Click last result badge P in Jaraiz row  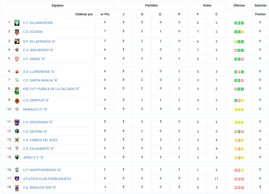click(242, 59)
